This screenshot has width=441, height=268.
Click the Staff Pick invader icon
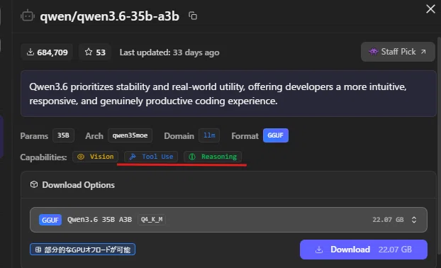[x=374, y=52]
